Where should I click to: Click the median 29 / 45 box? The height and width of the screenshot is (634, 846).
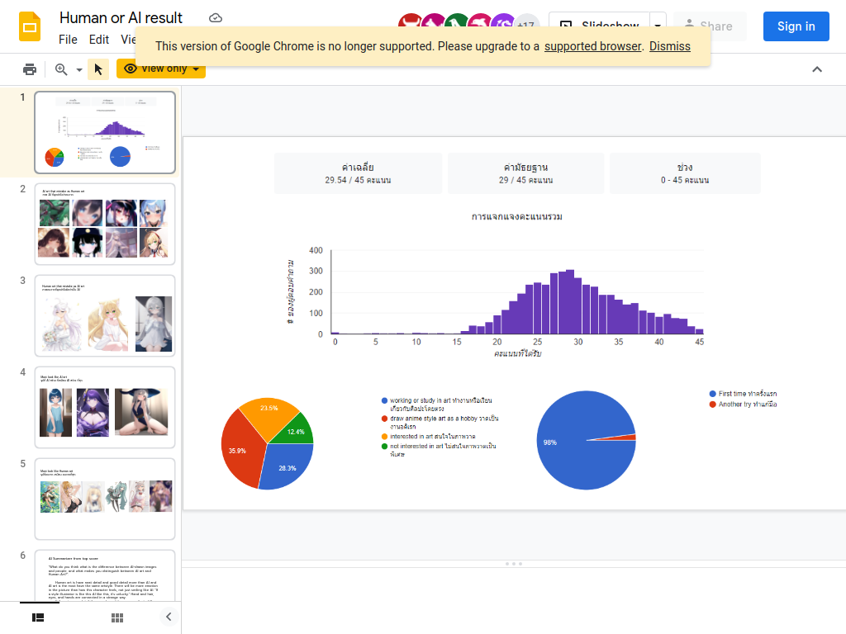[x=526, y=173]
